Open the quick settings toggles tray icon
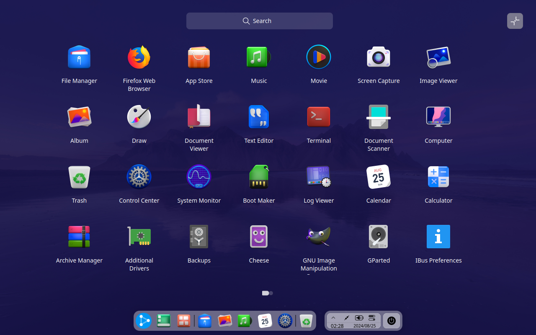536x335 pixels. 372,318
